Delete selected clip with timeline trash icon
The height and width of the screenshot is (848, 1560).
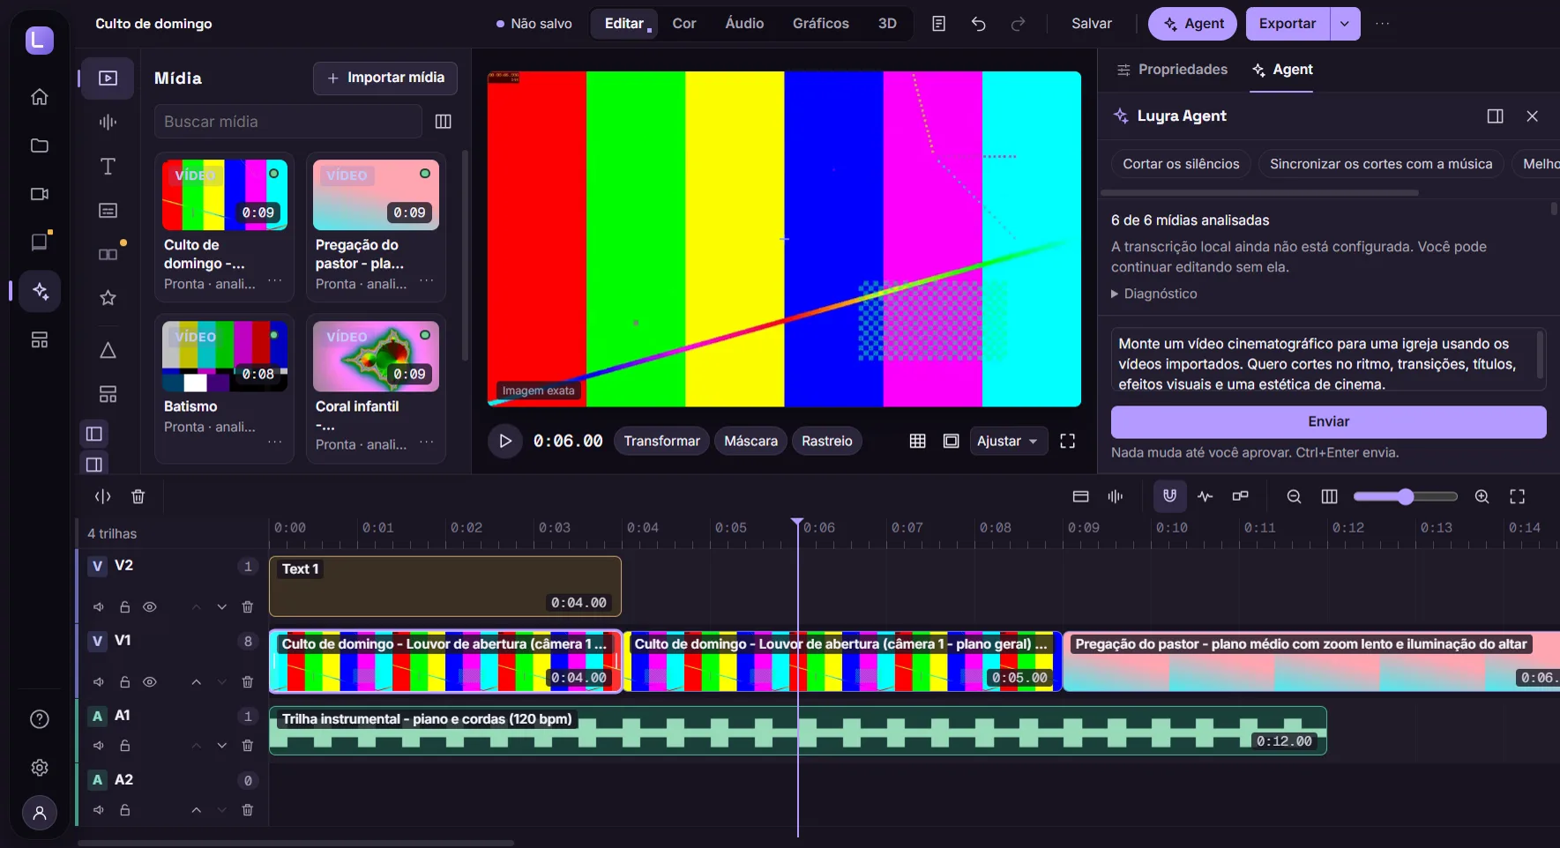[x=138, y=497]
